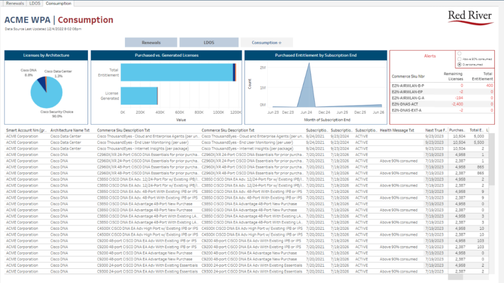Select the Overconsumed radio button
This screenshot has height=283, width=504.
(459, 64)
